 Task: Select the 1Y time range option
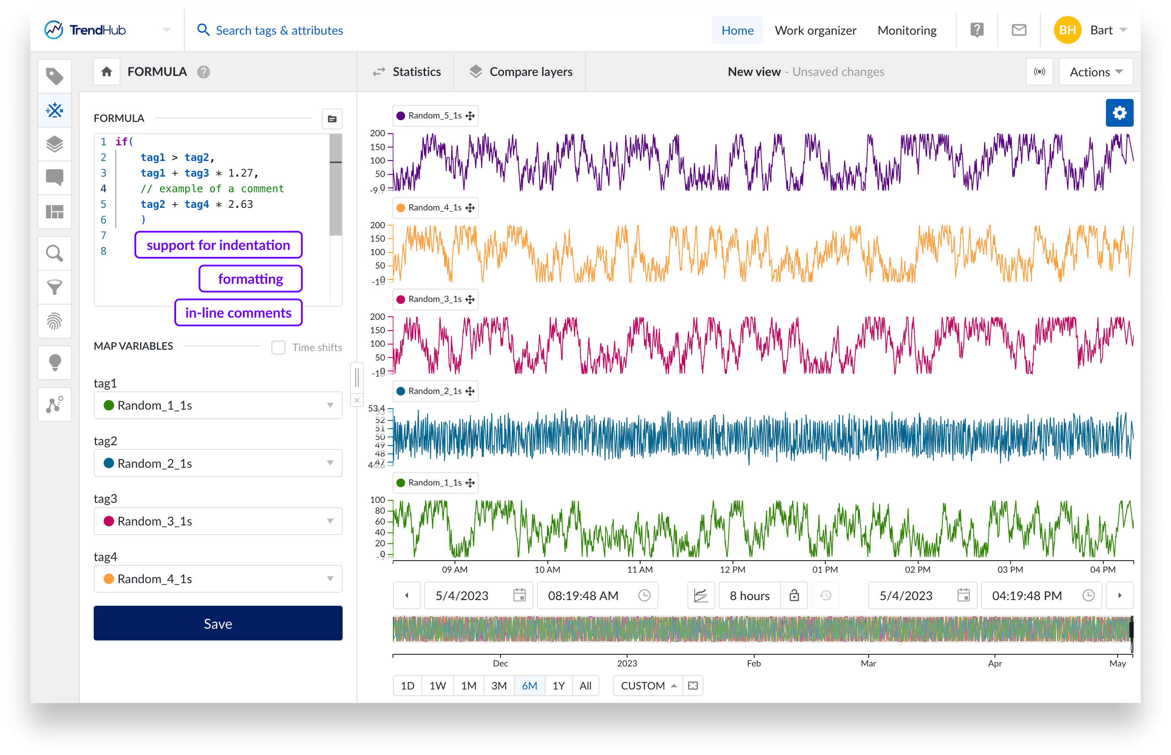[558, 686]
